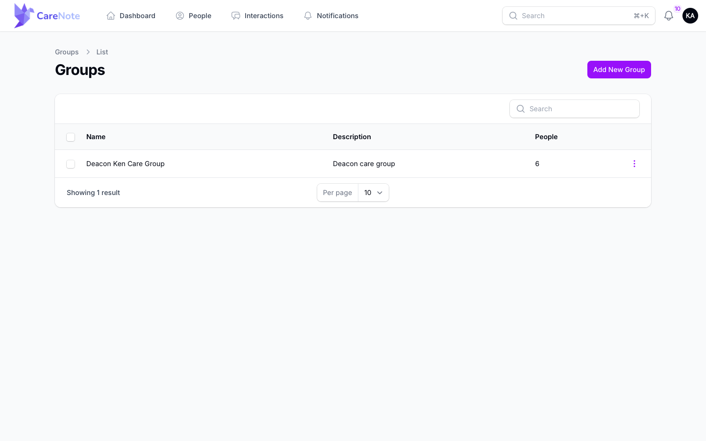Open the notifications bell icon
The height and width of the screenshot is (441, 706).
669,16
